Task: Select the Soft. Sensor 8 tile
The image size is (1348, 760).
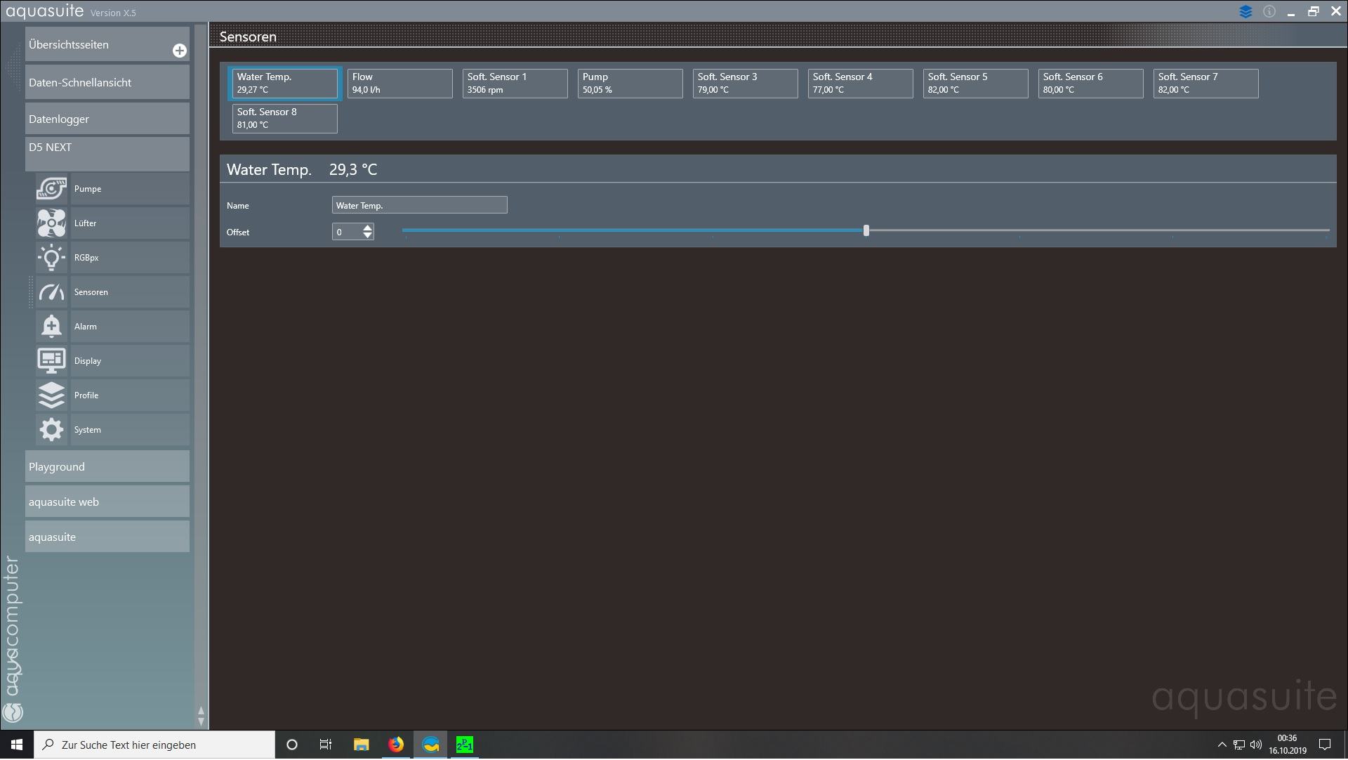Action: [284, 119]
